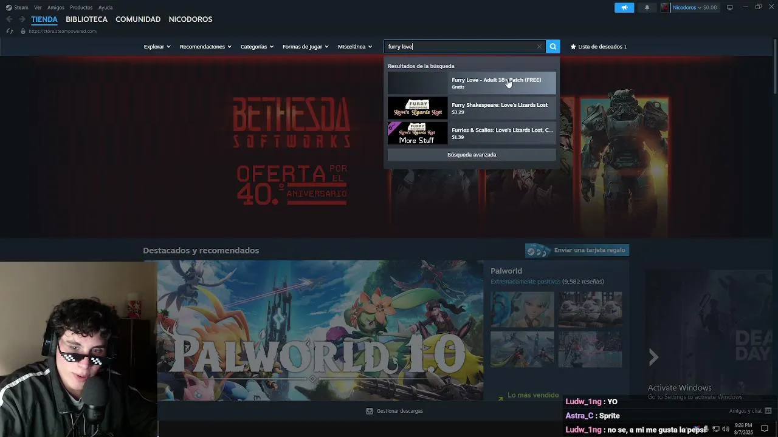The width and height of the screenshot is (778, 437).
Task: Click the gift card icon
Action: tap(537, 251)
